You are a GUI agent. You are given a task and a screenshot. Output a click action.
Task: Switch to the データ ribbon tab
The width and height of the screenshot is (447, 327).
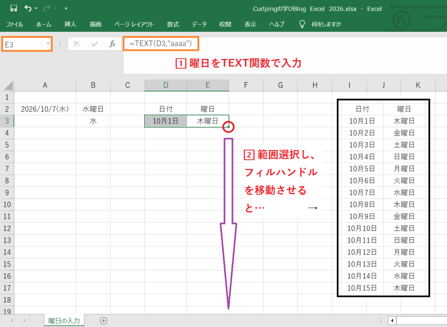[x=199, y=24]
